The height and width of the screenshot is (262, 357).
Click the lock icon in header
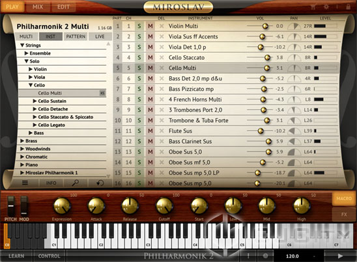[x=348, y=7]
